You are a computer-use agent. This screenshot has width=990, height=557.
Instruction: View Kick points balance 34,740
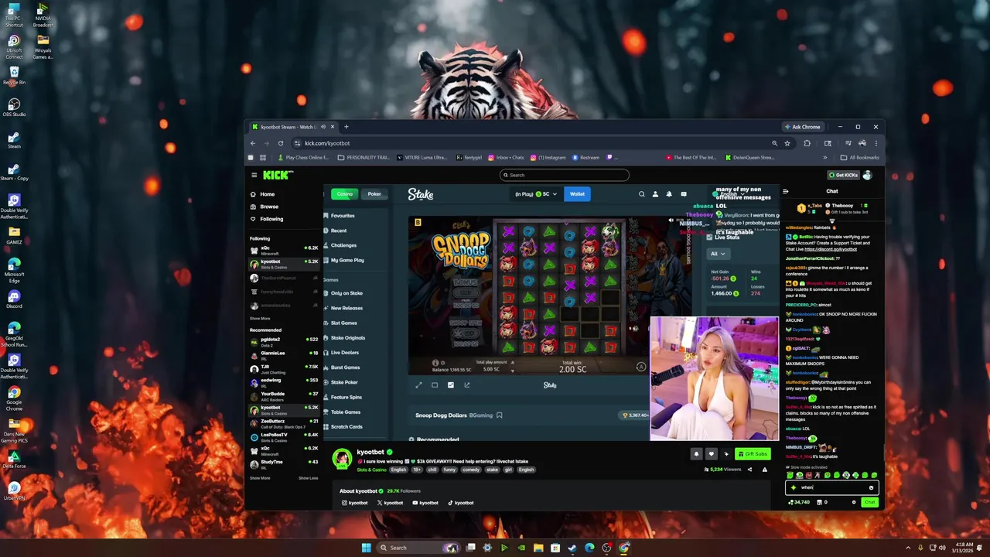click(799, 502)
